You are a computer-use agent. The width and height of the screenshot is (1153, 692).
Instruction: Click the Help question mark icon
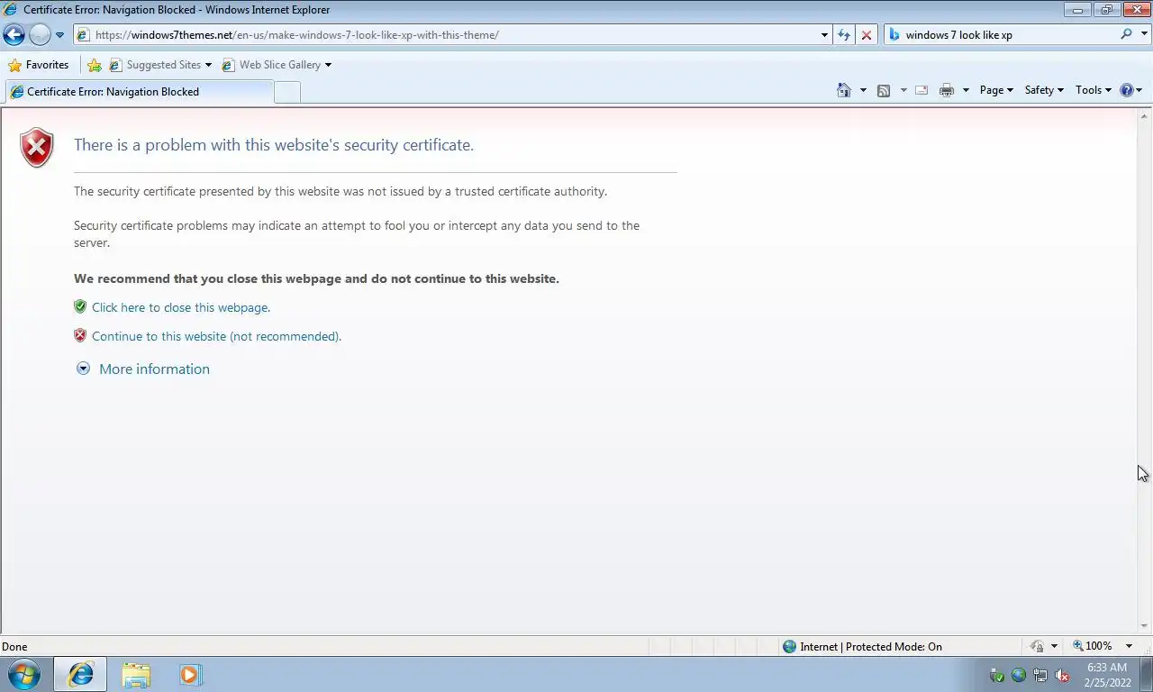point(1126,90)
